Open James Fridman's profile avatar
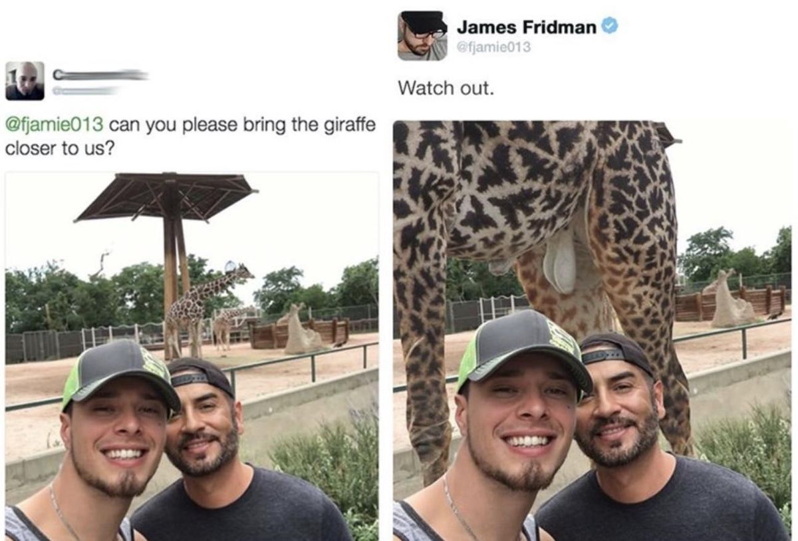Image resolution: width=798 pixels, height=541 pixels. click(x=423, y=36)
